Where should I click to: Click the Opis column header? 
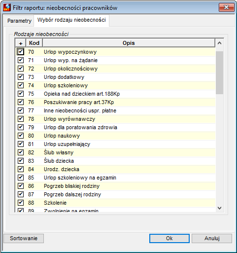point(129,43)
